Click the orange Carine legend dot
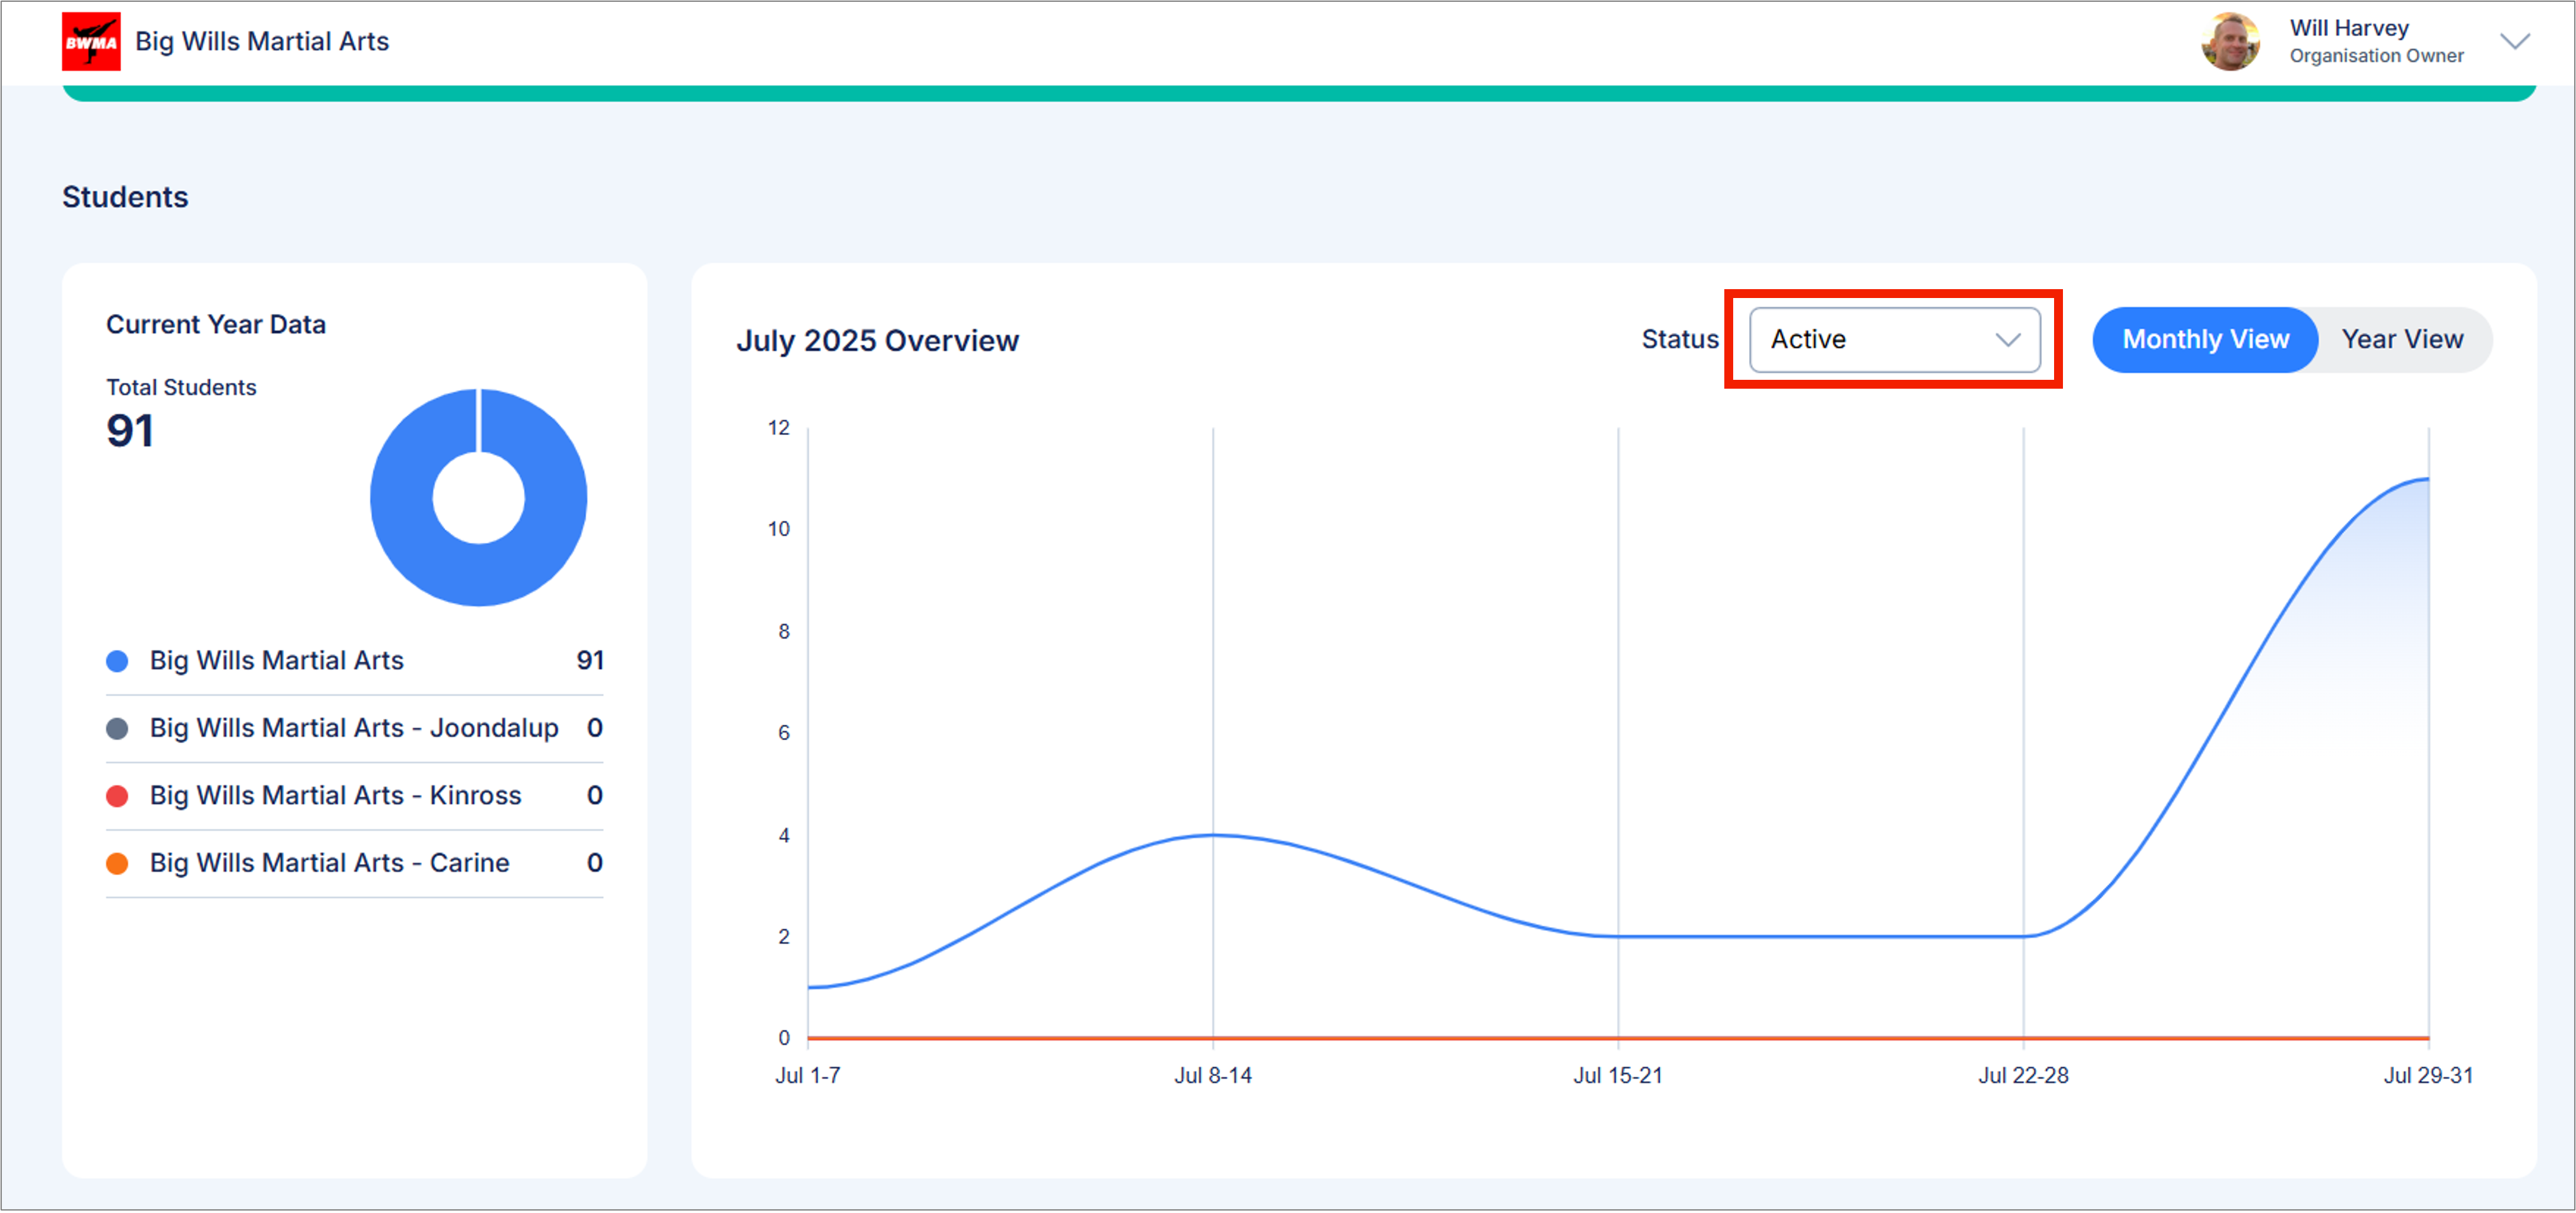The image size is (2576, 1213). pyautogui.click(x=117, y=863)
